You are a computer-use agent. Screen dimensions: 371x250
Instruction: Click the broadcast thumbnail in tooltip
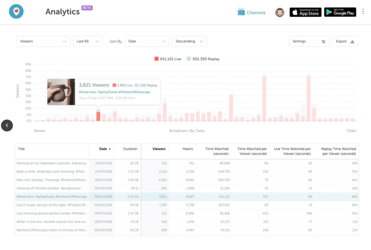pyautogui.click(x=61, y=92)
